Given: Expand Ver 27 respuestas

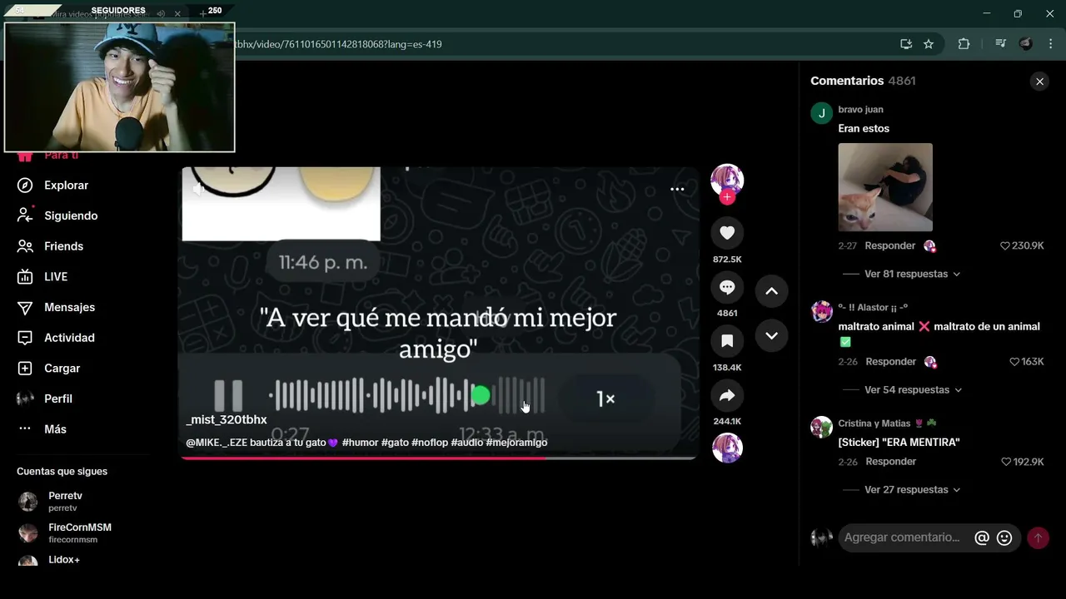Looking at the screenshot, I should (912, 489).
